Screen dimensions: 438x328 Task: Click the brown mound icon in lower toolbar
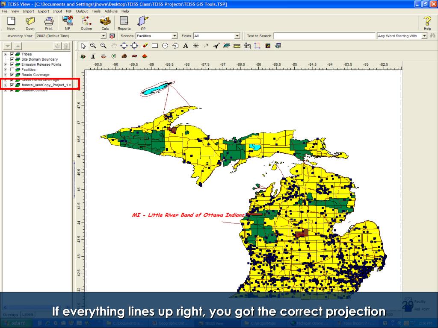point(124,56)
